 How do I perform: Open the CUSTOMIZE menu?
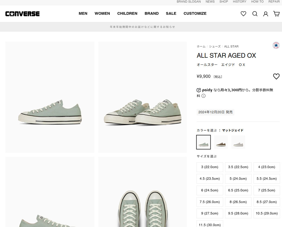coord(195,14)
